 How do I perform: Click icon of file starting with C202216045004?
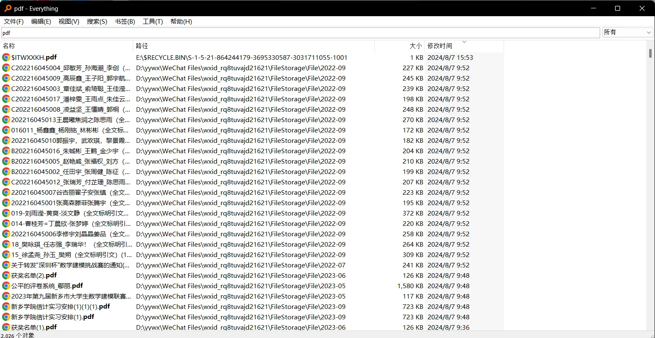(6, 68)
